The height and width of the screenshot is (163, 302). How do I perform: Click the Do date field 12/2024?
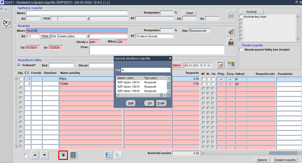tap(56, 48)
